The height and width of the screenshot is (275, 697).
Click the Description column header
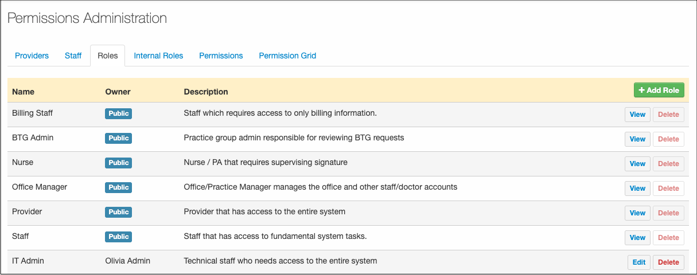205,92
